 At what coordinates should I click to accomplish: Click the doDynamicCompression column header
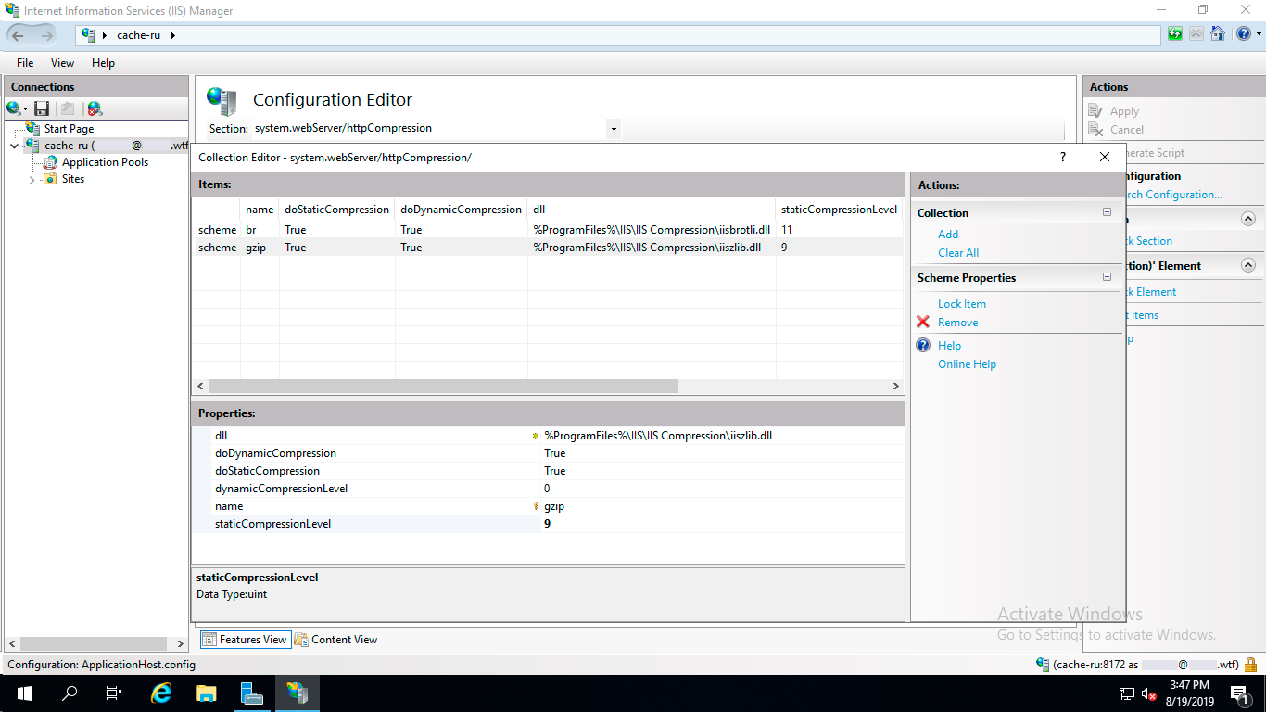point(461,210)
